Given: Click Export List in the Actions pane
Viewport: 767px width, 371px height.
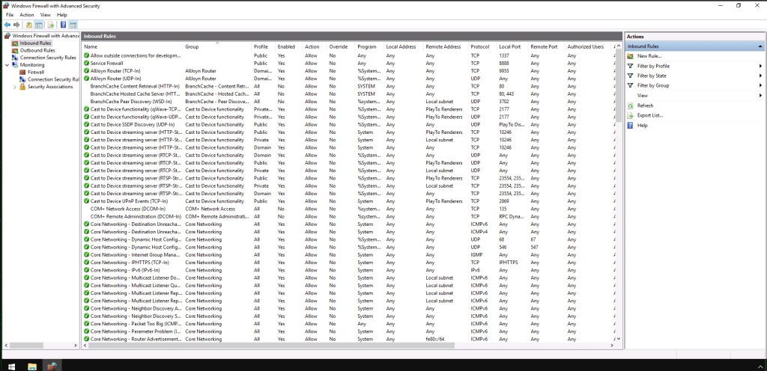Looking at the screenshot, I should 649,115.
